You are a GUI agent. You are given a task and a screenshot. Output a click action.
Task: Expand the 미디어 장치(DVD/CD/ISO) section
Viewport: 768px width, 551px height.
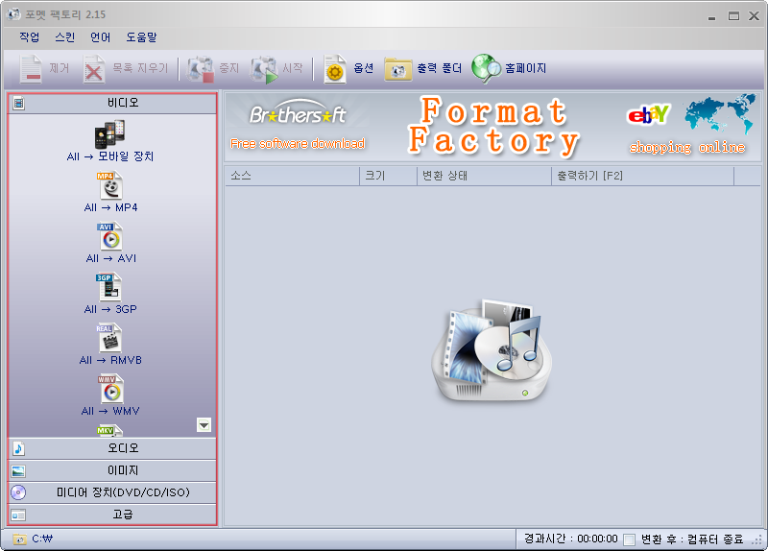(112, 492)
